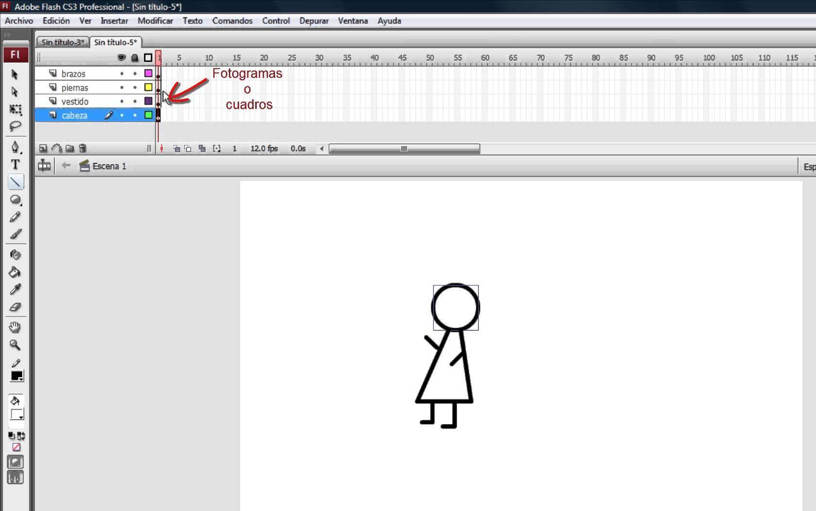Activate the Eraser tool
The height and width of the screenshot is (511, 816).
[15, 307]
